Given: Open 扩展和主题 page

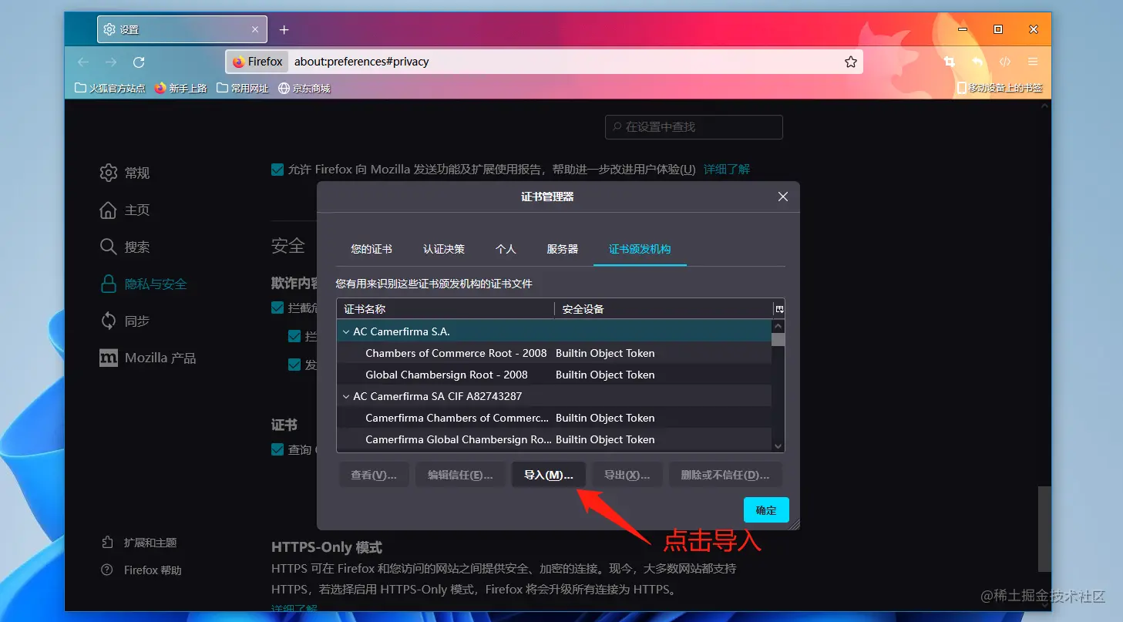Looking at the screenshot, I should tap(140, 543).
